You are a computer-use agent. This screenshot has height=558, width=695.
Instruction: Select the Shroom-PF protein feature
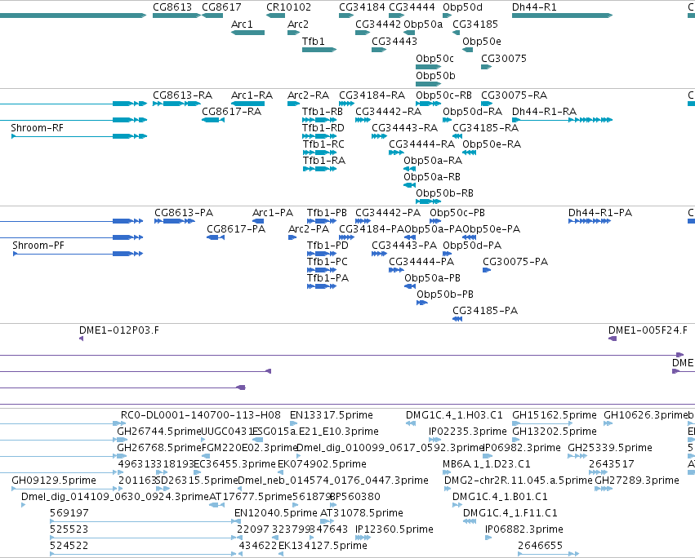coord(78,254)
